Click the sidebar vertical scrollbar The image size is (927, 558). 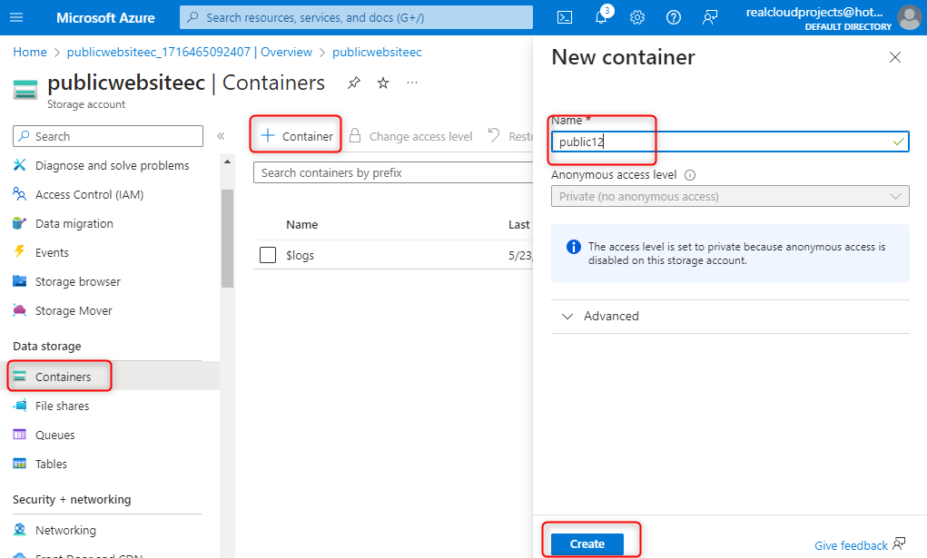pyautogui.click(x=227, y=236)
